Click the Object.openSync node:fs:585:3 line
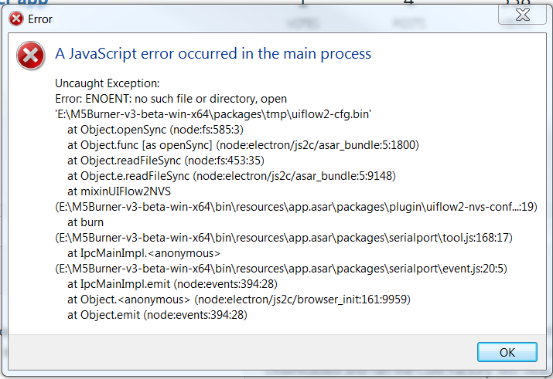The height and width of the screenshot is (379, 553). [x=155, y=130]
